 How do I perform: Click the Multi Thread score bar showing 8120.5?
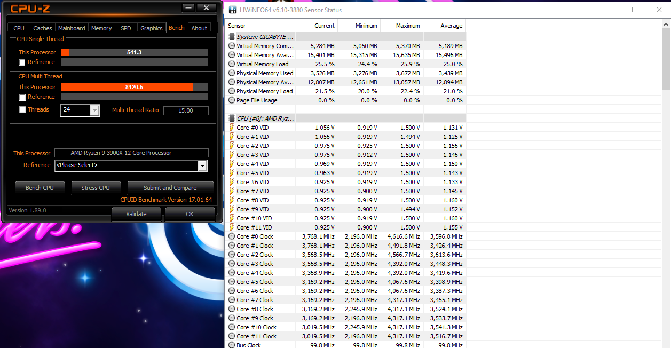point(135,87)
